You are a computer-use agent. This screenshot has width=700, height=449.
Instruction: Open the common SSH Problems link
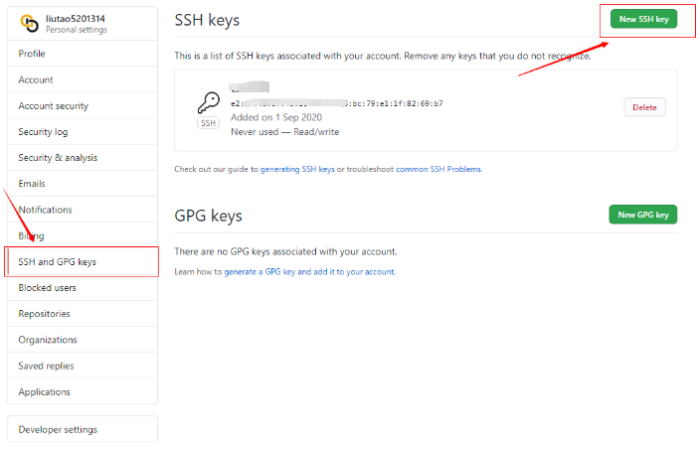point(438,170)
